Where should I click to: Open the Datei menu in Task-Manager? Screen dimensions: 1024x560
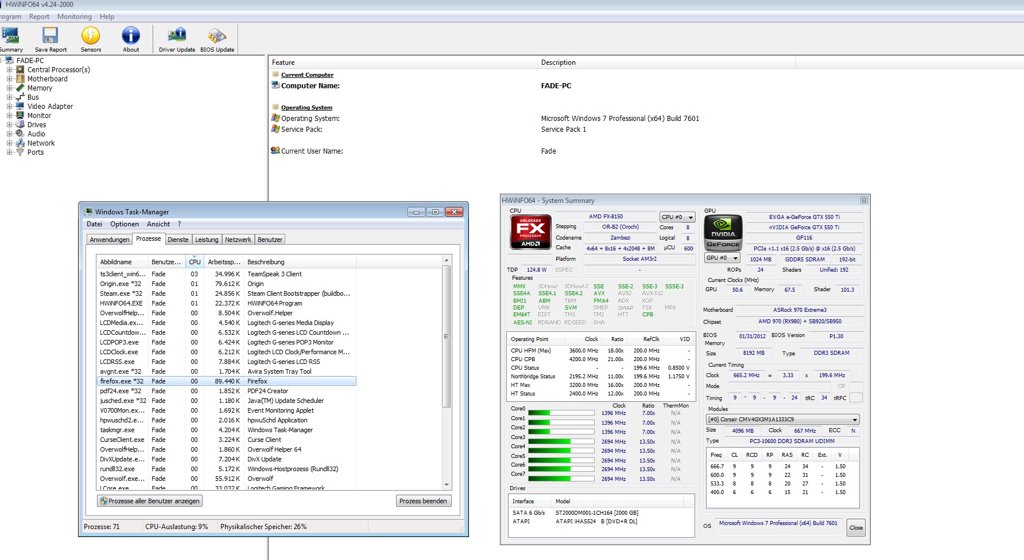point(95,224)
